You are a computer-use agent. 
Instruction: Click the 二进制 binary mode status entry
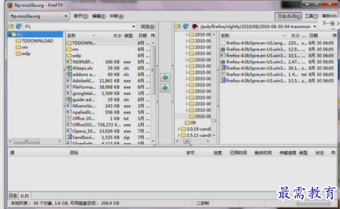pos(202,203)
